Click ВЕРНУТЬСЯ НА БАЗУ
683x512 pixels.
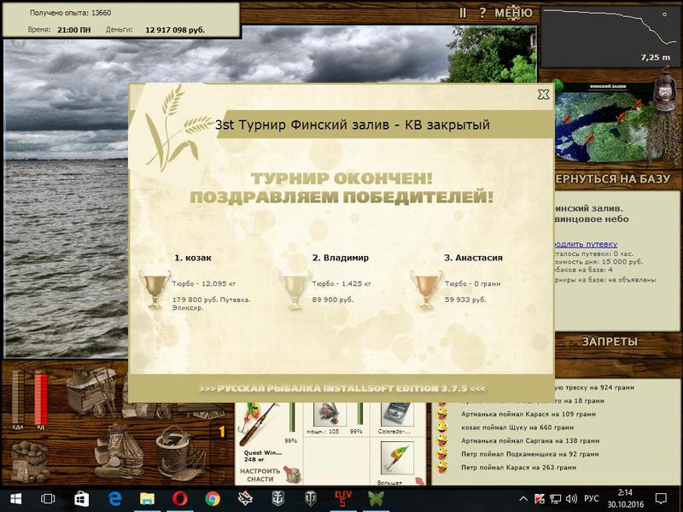point(612,178)
